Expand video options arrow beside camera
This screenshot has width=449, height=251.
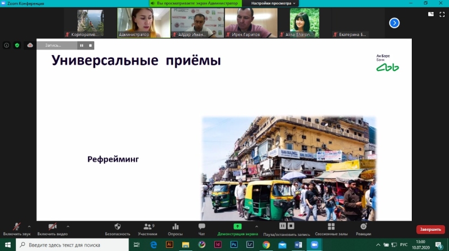pyautogui.click(x=68, y=226)
